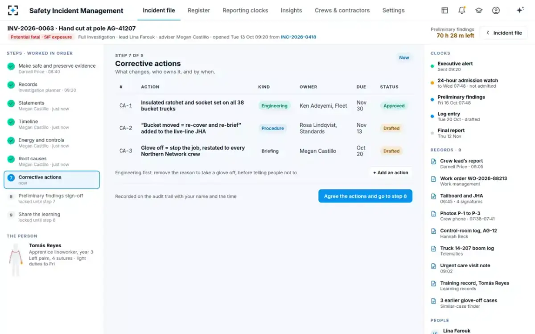535x334 pixels.
Task: Select the Corrective actions step
Action: click(52, 180)
